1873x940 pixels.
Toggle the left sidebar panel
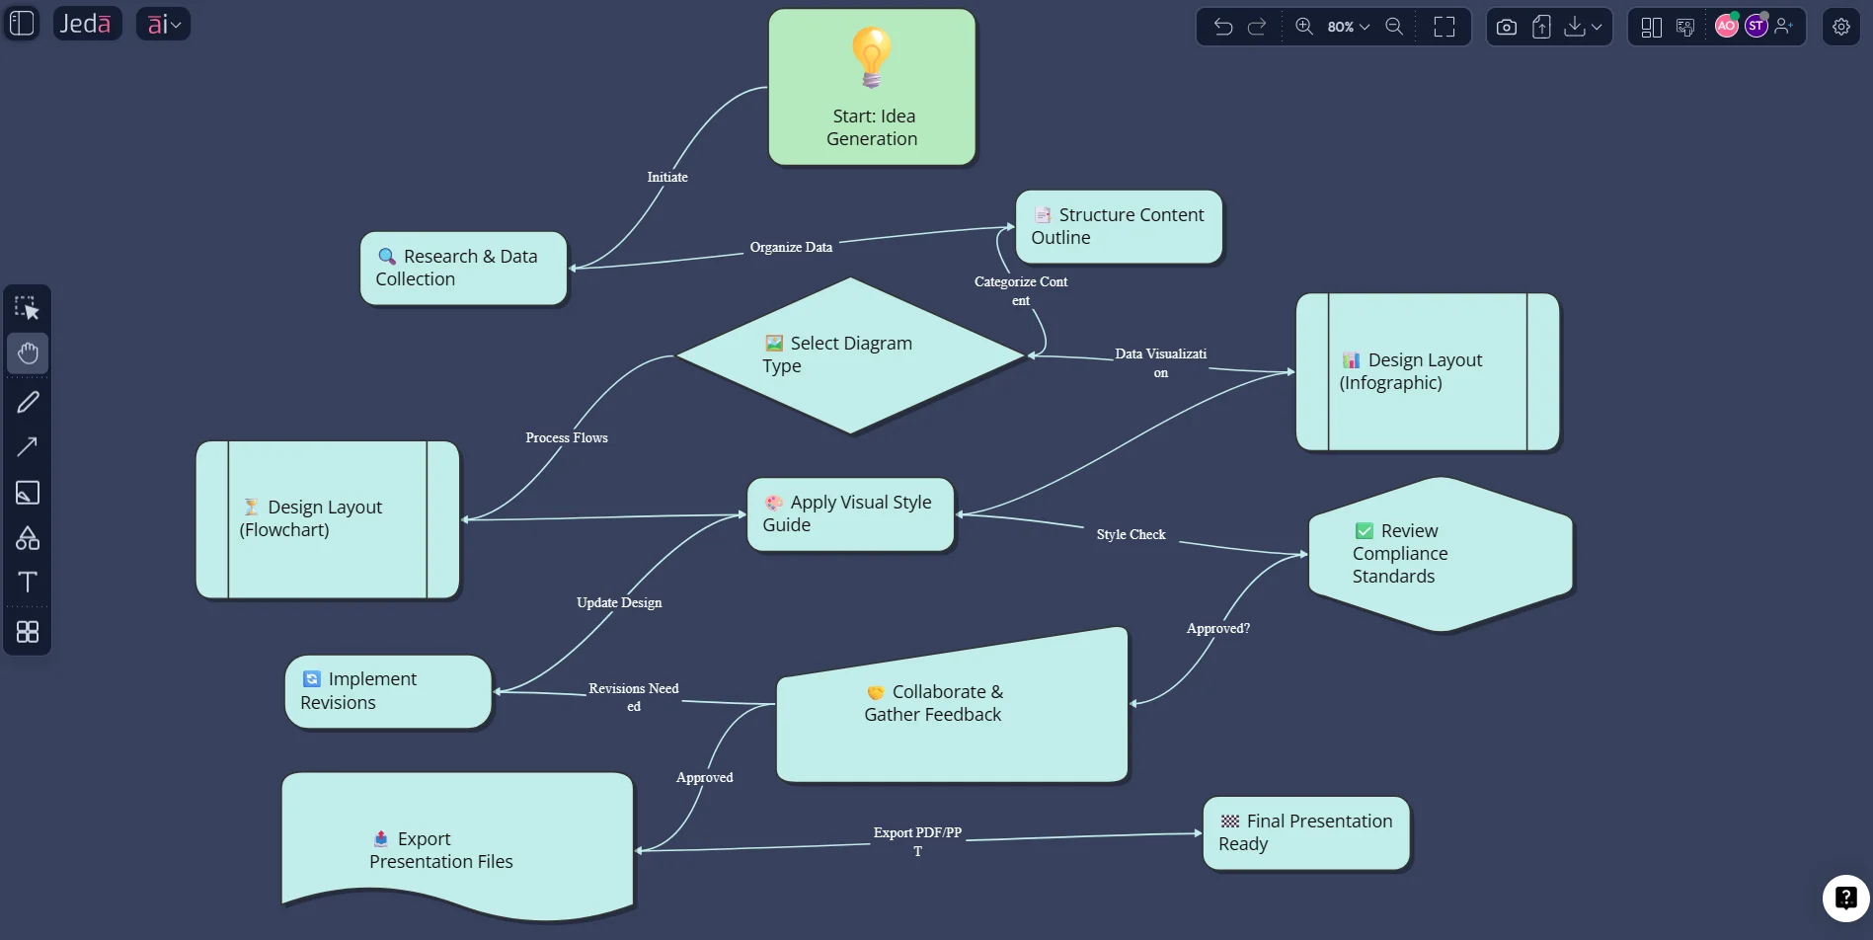(x=21, y=23)
